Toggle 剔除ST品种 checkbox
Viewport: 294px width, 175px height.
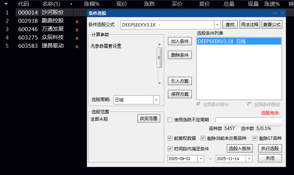(x=255, y=138)
